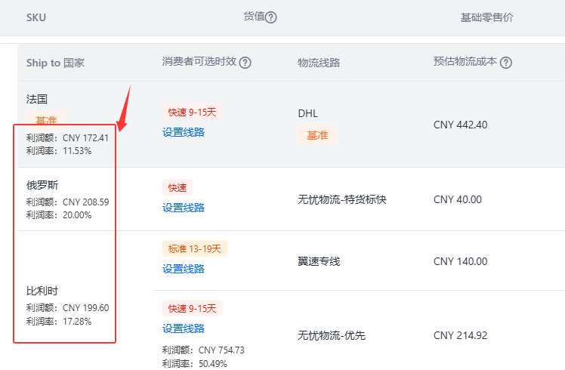Image resolution: width=565 pixels, height=370 pixels.
Task: Click help icon next to 预估物流成本
Action: [506, 63]
